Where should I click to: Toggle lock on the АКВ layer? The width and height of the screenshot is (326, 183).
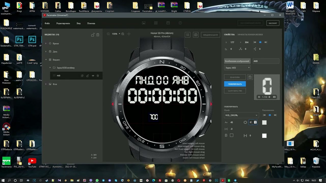[87, 76]
